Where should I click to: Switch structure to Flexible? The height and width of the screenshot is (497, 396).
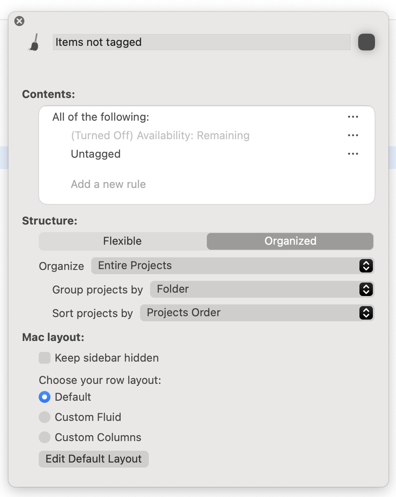(122, 241)
